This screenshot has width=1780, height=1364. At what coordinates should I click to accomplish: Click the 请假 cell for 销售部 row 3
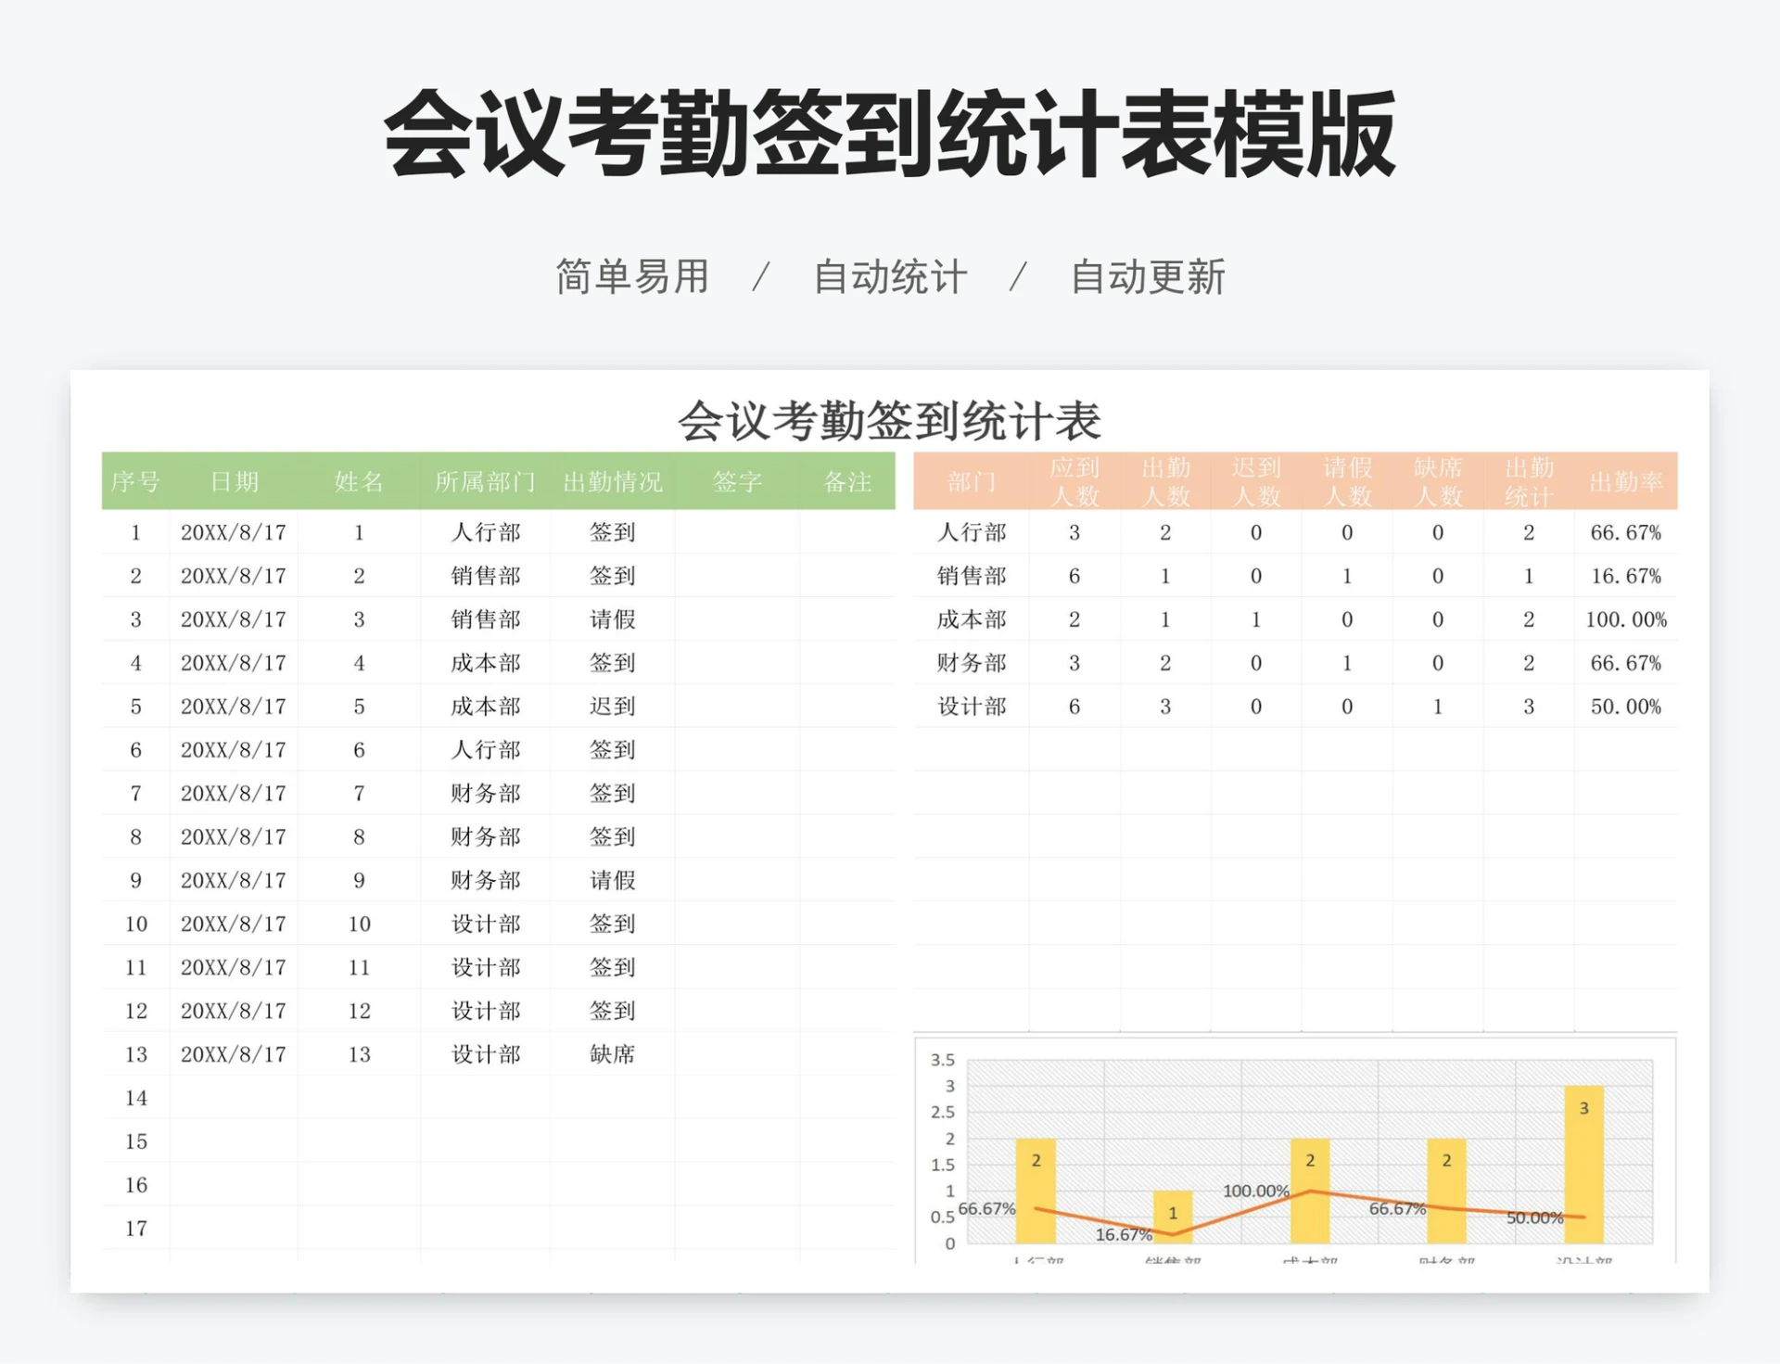(x=612, y=619)
